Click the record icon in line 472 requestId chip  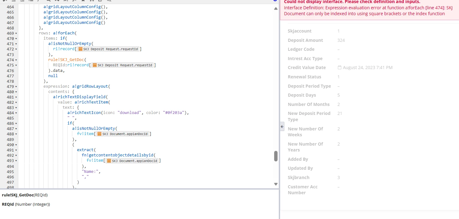[x=80, y=49]
